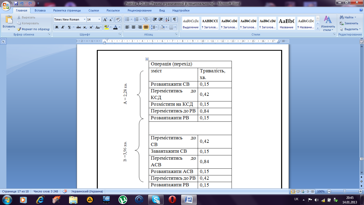Toggle strikethrough (abc) formatting
Image resolution: width=364 pixels, height=205 pixels.
79,27
